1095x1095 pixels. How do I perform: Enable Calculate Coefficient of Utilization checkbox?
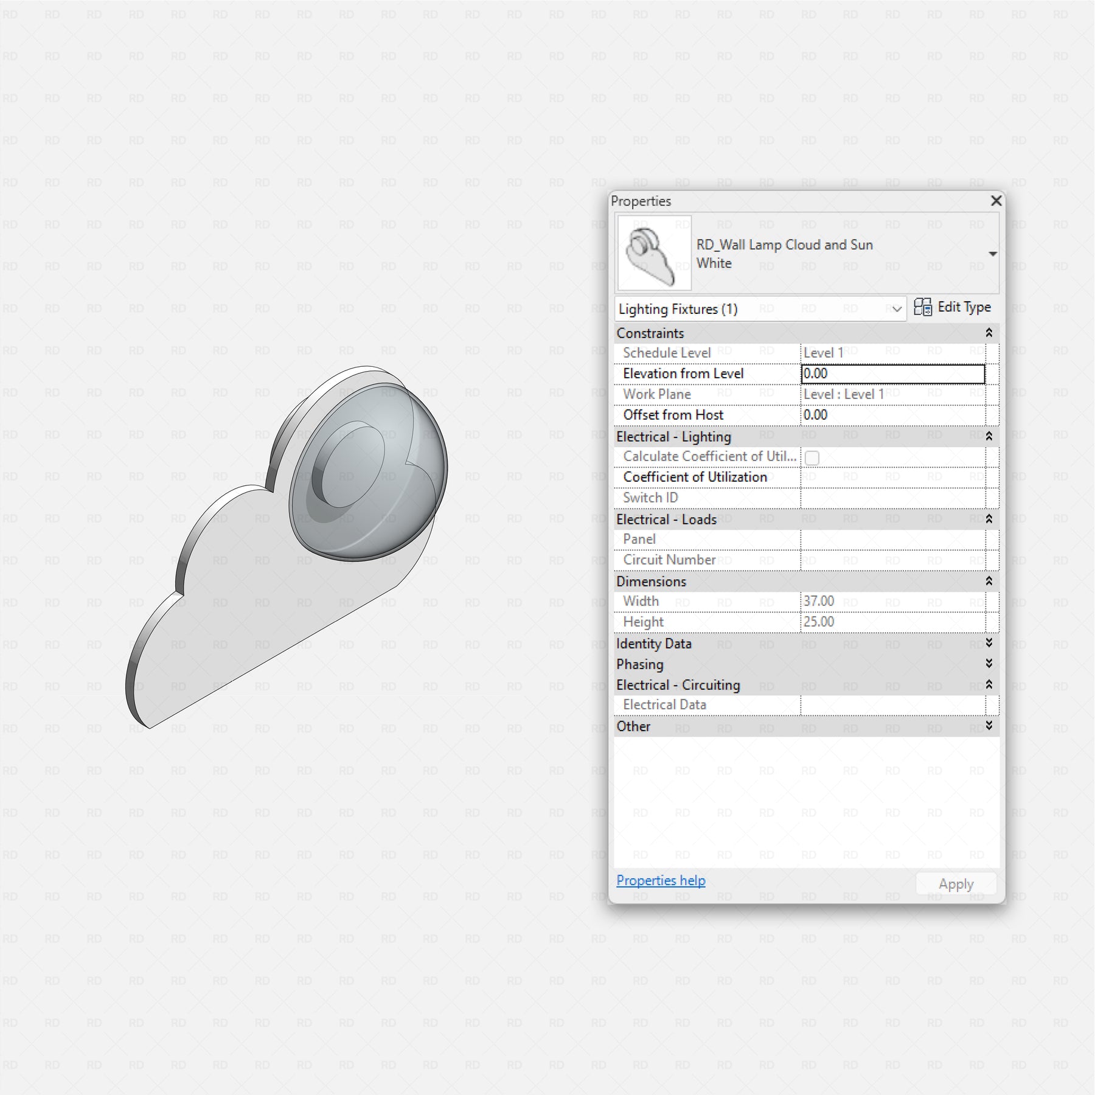click(812, 457)
